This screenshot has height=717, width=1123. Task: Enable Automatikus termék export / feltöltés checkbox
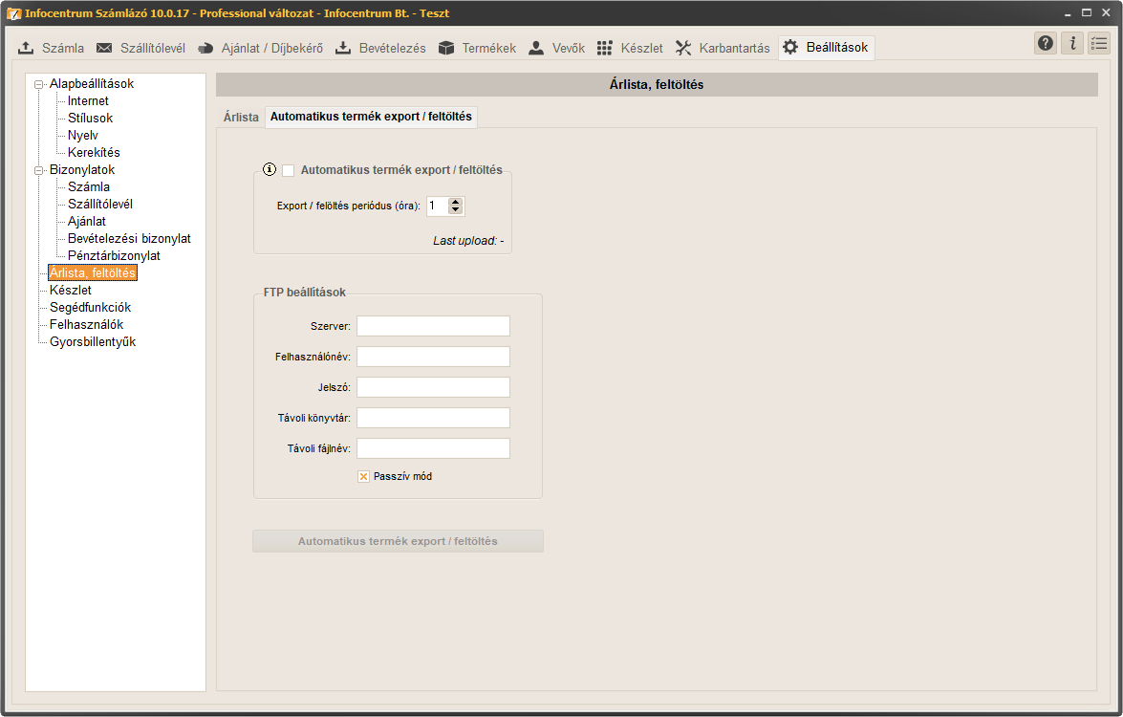(288, 170)
